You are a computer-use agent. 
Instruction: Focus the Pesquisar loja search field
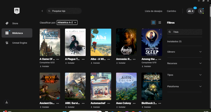[x=64, y=11]
